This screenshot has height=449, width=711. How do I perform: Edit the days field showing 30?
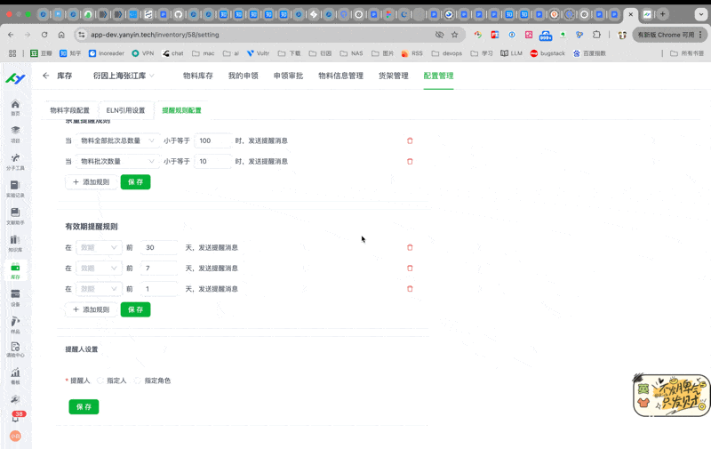coord(160,248)
